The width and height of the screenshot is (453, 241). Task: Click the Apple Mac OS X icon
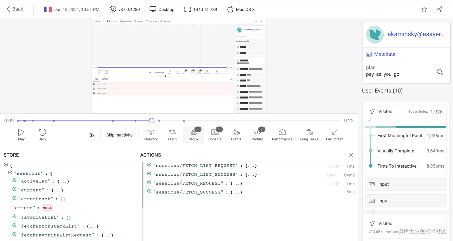tap(230, 9)
